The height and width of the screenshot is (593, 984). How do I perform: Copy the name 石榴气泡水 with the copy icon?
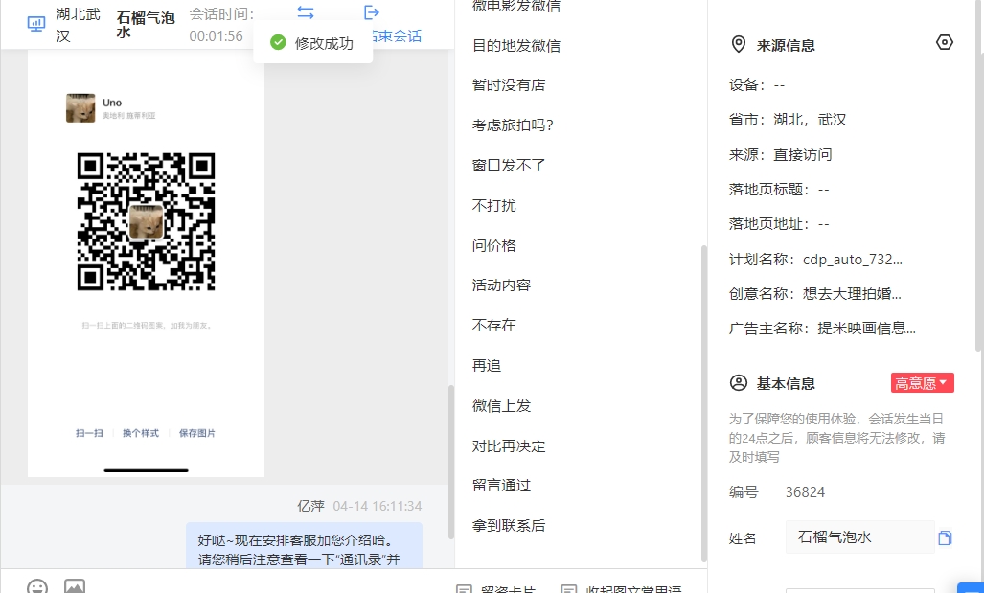945,537
